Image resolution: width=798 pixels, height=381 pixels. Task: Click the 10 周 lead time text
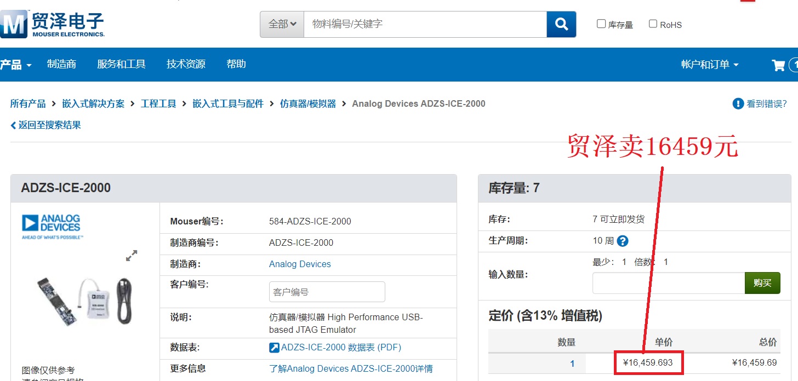click(603, 241)
